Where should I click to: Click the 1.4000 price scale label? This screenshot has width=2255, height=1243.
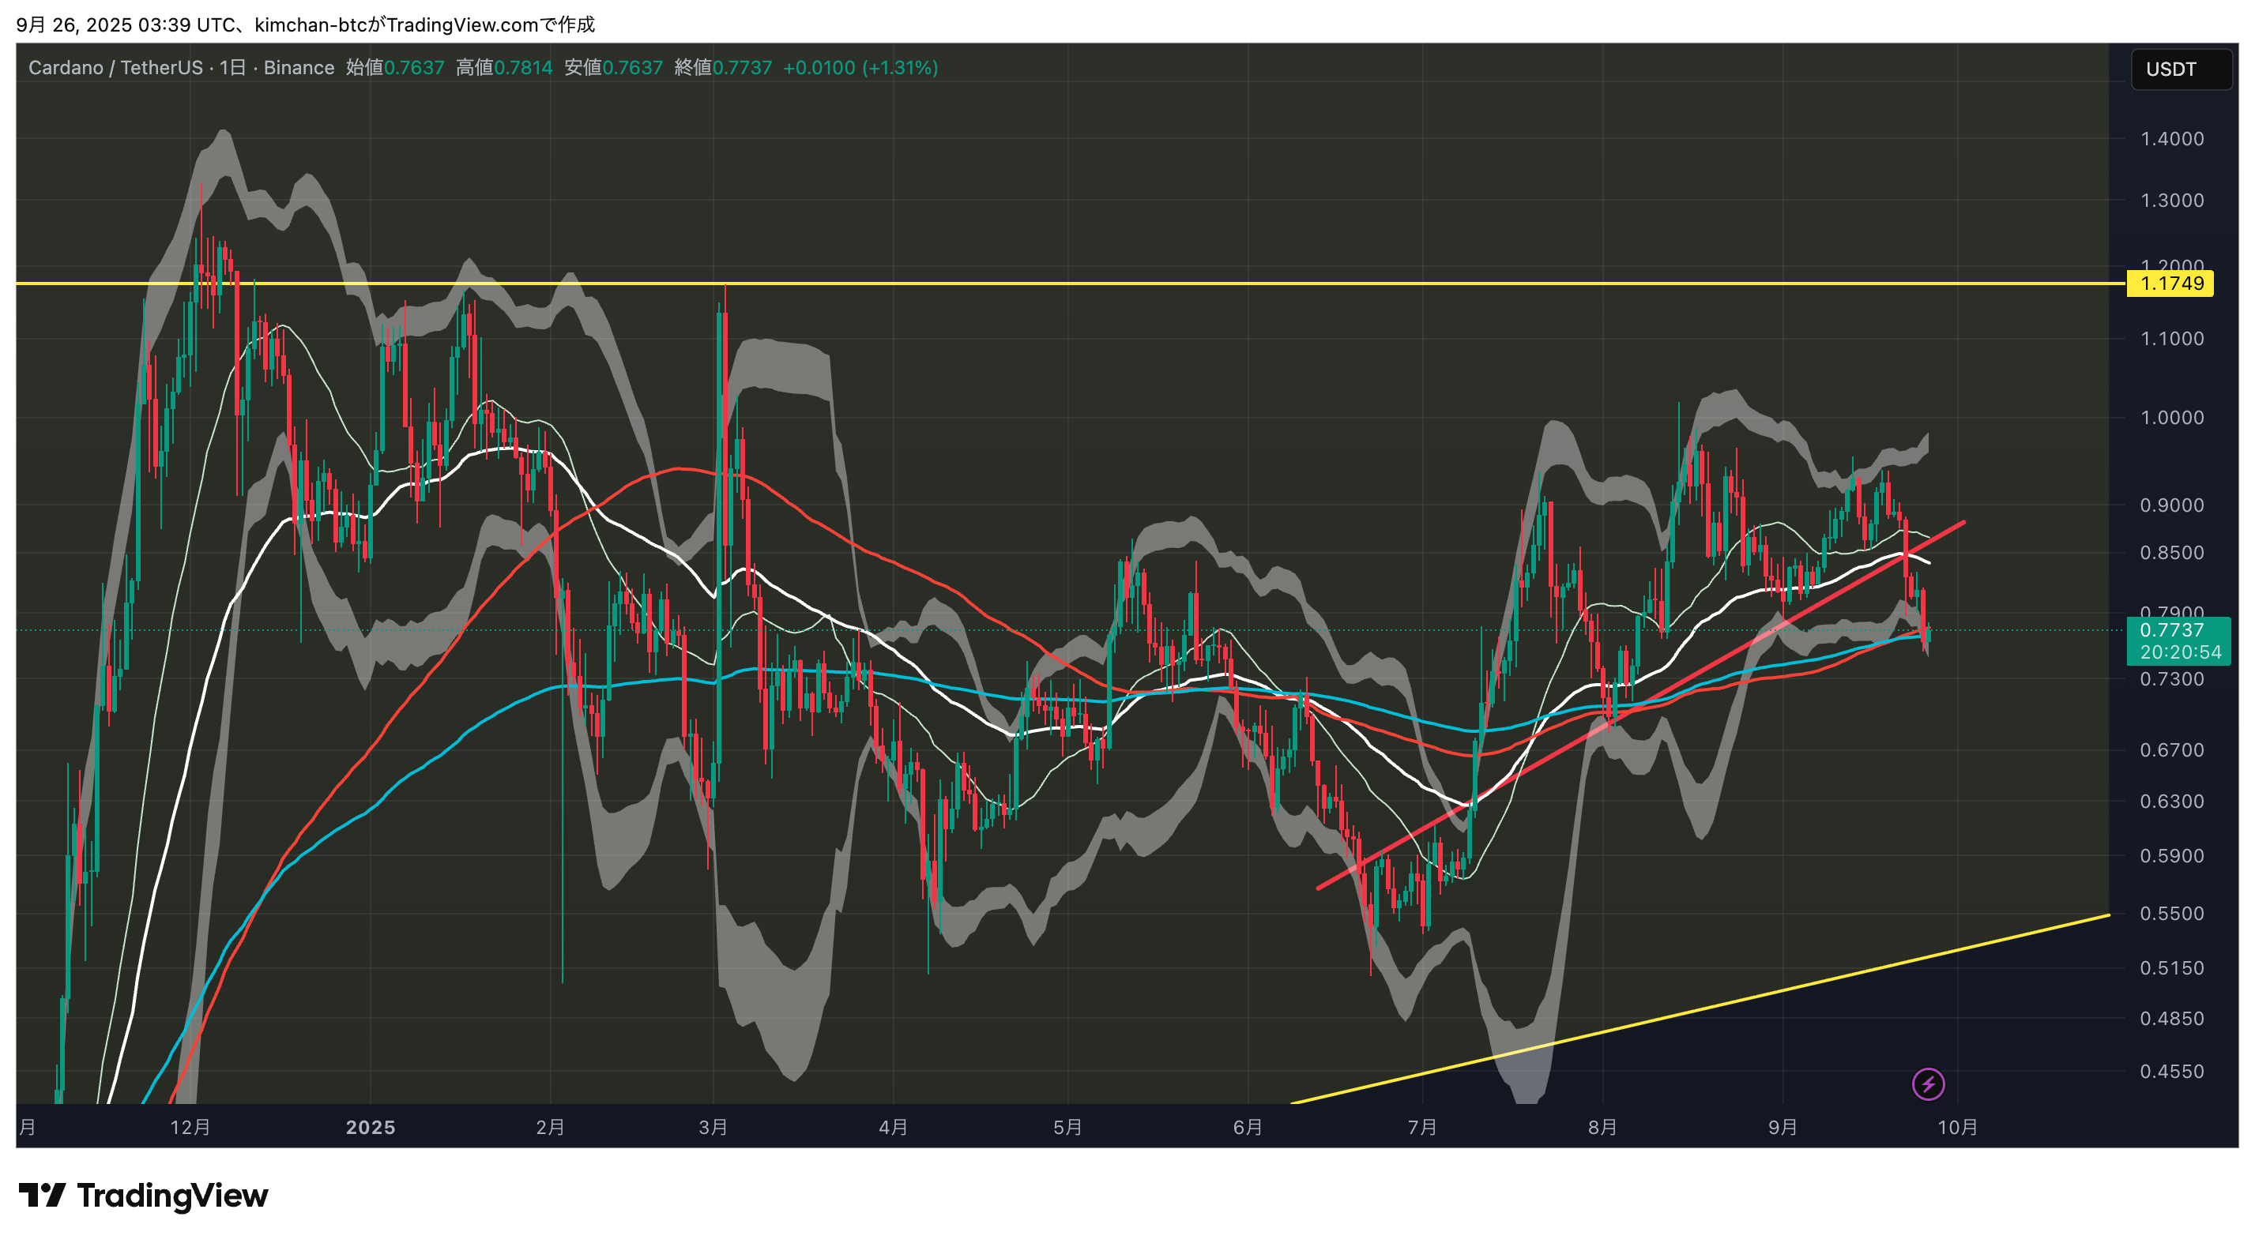[2171, 138]
